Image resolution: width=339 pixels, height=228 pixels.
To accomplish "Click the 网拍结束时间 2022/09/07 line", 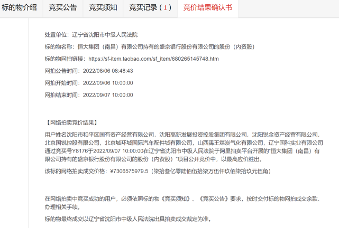I will click(x=89, y=95).
